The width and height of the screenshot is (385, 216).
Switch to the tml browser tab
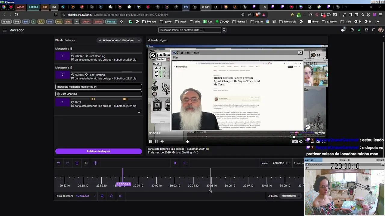click(x=186, y=7)
